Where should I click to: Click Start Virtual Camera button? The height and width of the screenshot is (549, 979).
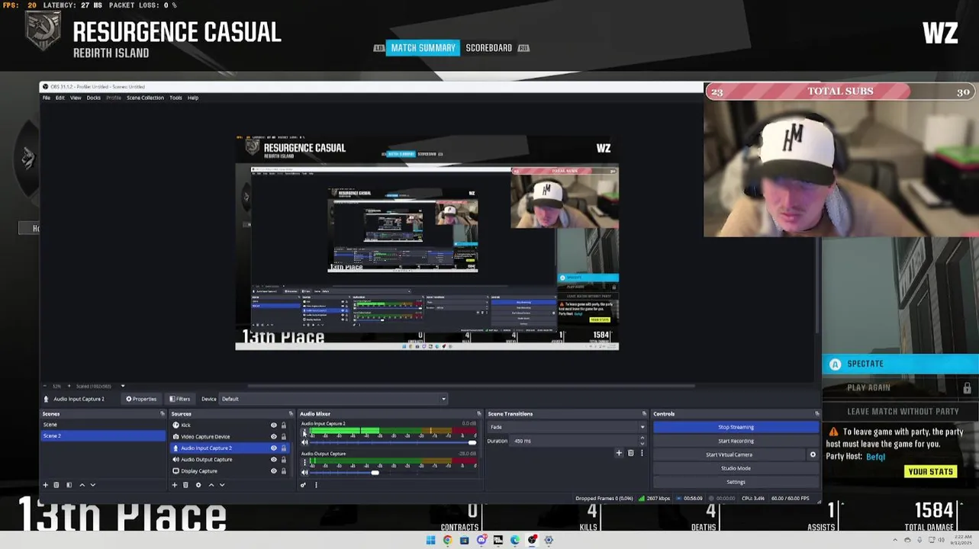(729, 454)
